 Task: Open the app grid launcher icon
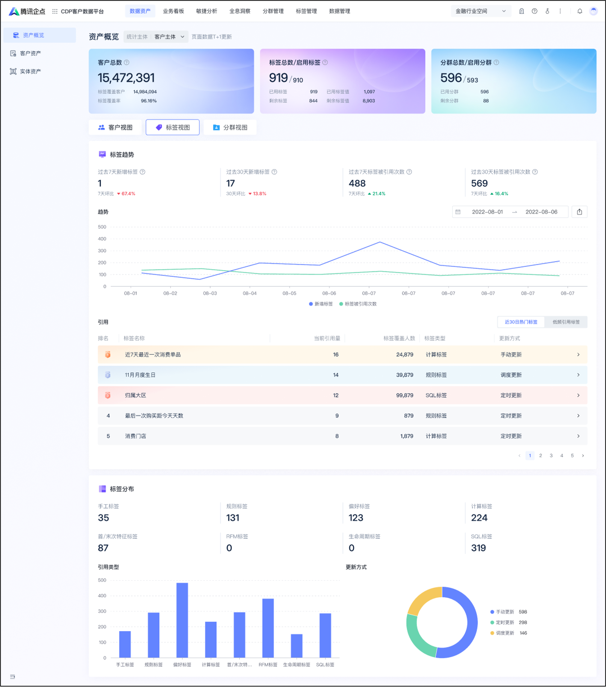(x=55, y=11)
